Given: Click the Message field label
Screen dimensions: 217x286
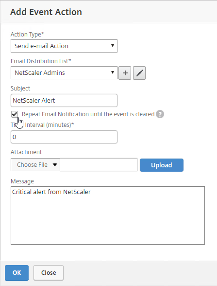Looking at the screenshot, I should coord(22,181).
